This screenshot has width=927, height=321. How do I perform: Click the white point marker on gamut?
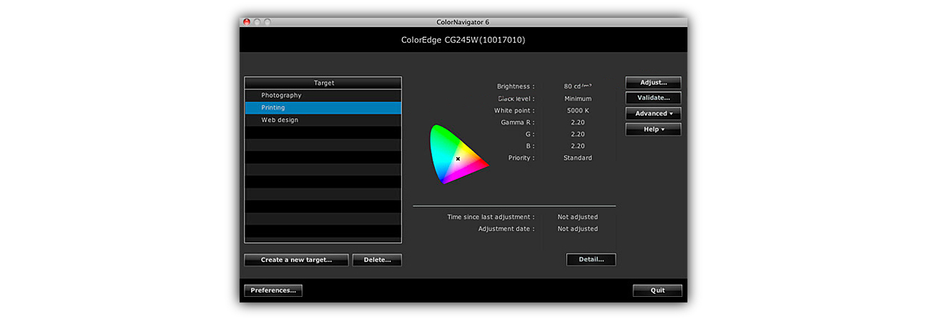[x=458, y=158]
